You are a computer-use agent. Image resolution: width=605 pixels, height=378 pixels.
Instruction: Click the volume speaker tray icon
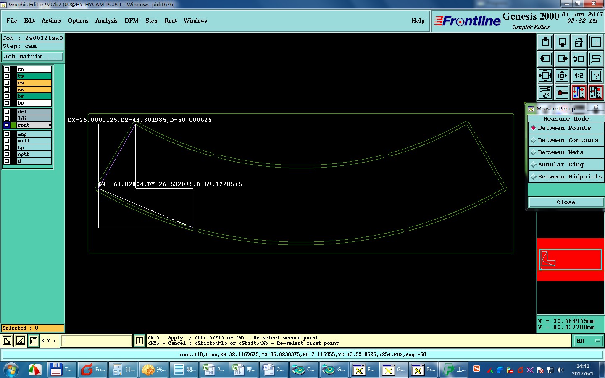coord(560,370)
